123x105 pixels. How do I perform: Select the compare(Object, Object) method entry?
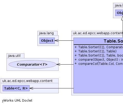pyautogui.click(x=99, y=60)
